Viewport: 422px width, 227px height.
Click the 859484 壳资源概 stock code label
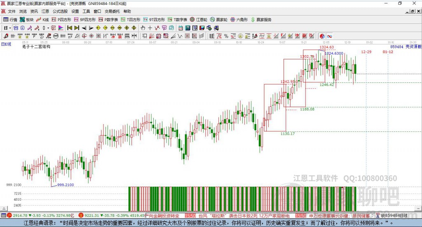click(x=406, y=47)
